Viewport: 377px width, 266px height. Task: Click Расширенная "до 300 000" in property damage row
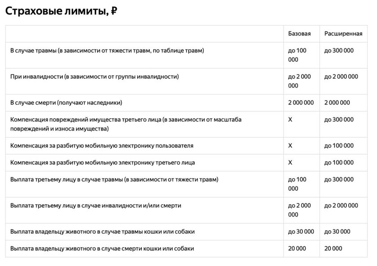(x=339, y=120)
